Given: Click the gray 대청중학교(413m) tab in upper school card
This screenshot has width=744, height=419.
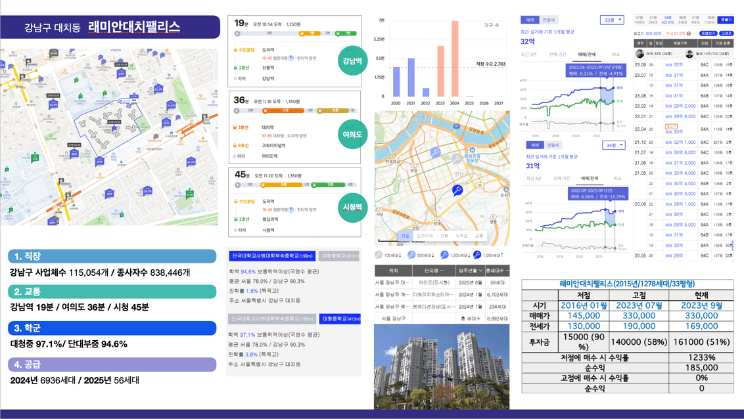Looking at the screenshot, I should 338,256.
